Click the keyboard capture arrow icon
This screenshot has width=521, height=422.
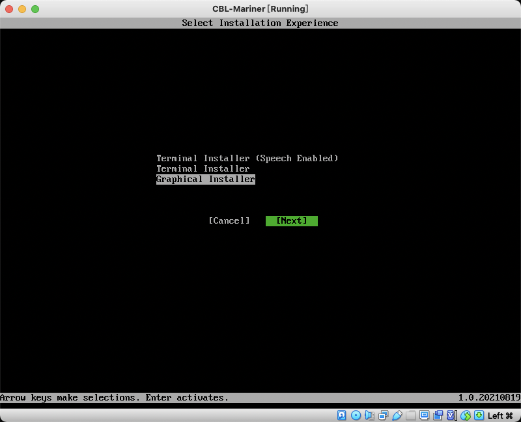tap(479, 415)
